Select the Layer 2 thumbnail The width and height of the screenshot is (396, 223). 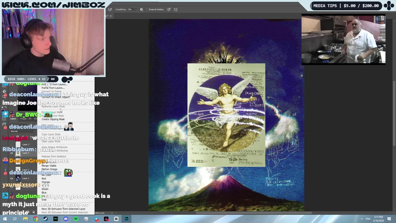point(18,170)
